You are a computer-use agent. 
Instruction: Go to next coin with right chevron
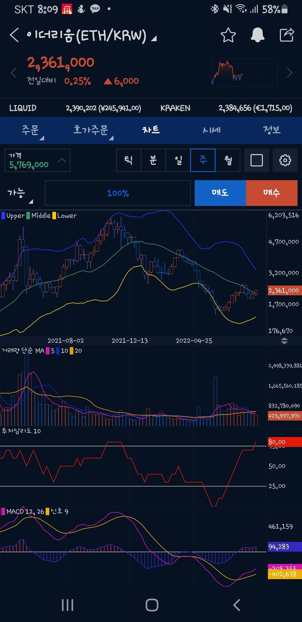pyautogui.click(x=290, y=73)
